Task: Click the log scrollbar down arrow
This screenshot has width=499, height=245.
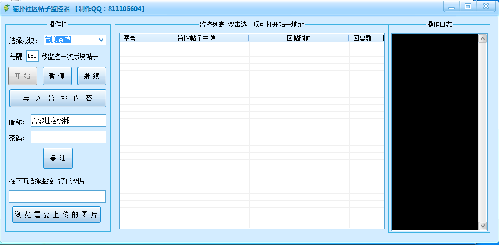Action: [483, 226]
